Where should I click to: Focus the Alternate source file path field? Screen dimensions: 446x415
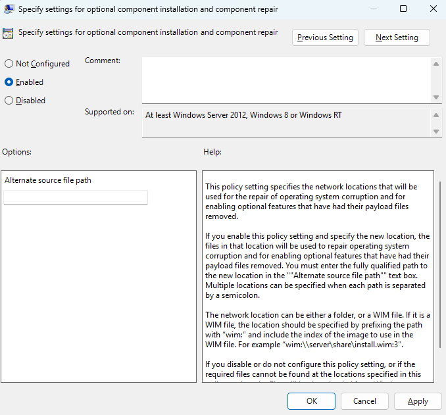[x=76, y=198]
